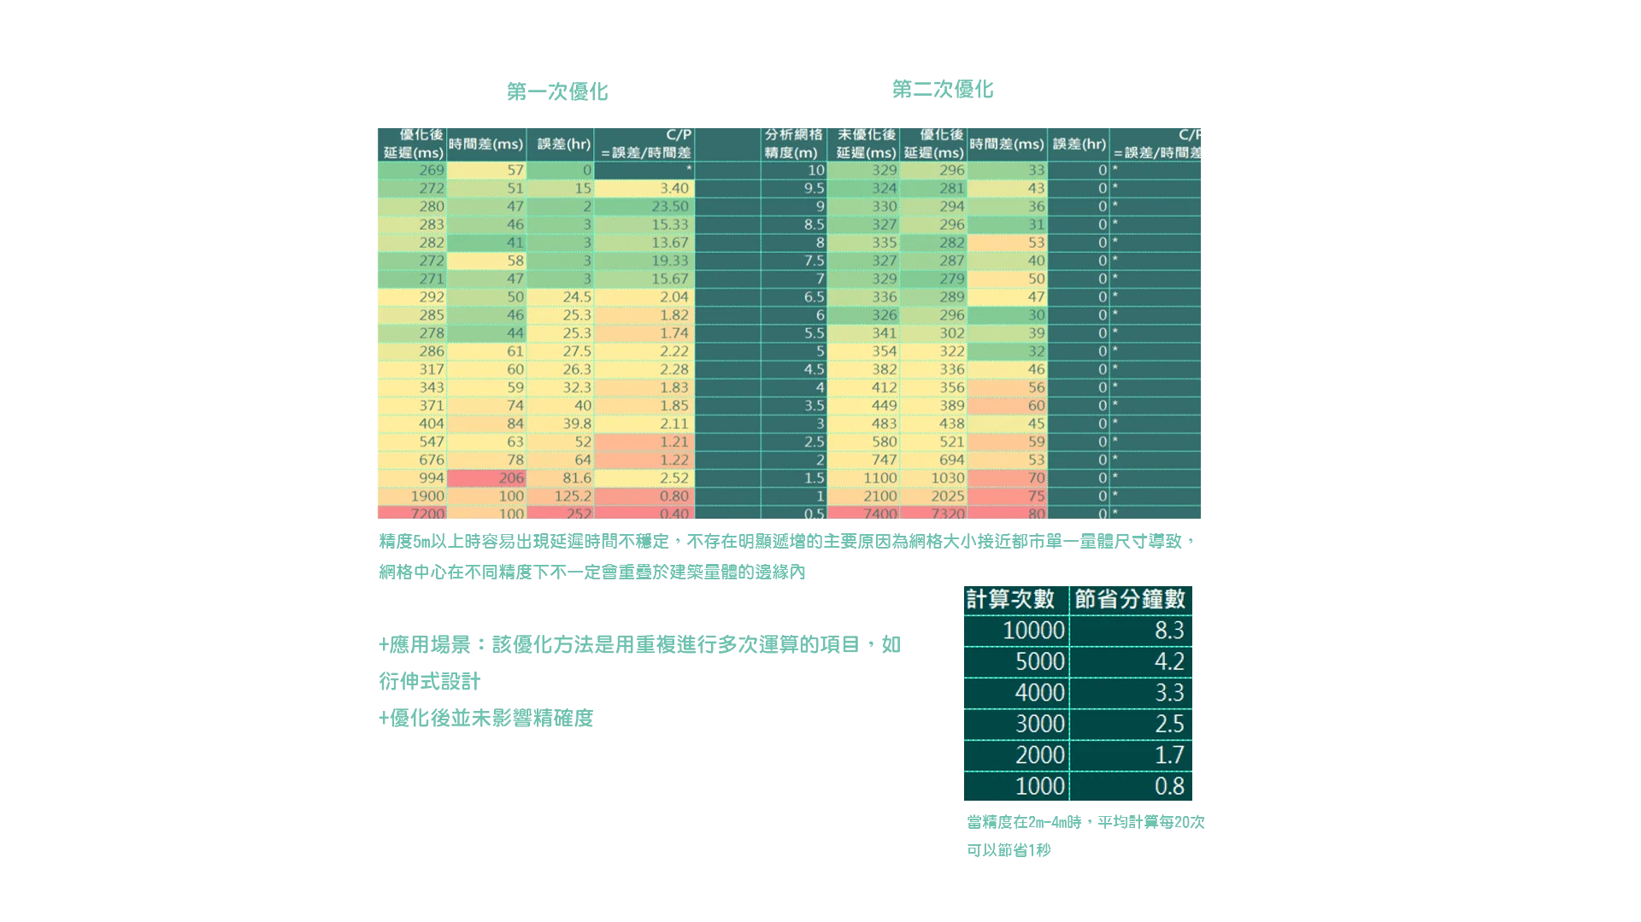Click the 3000 calculation count cell
Screen dimensions: 1641x922
1015,724
